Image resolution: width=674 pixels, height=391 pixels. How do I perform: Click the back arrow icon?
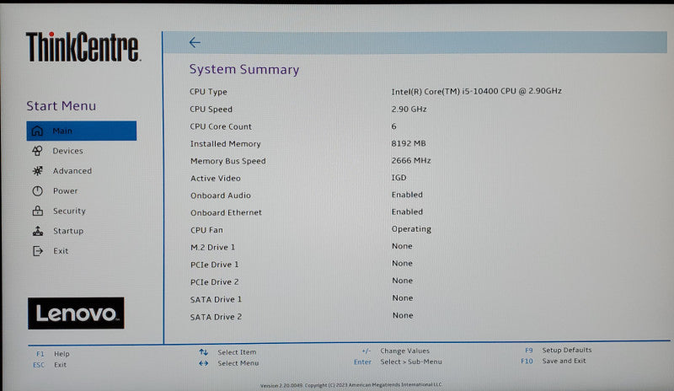coord(195,42)
